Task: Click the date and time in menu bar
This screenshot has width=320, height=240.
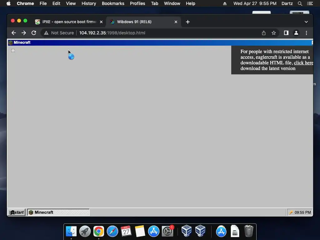Action: (x=255, y=3)
